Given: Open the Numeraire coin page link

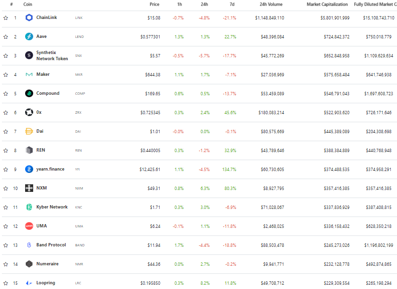Looking at the screenshot, I should pyautogui.click(x=47, y=264).
